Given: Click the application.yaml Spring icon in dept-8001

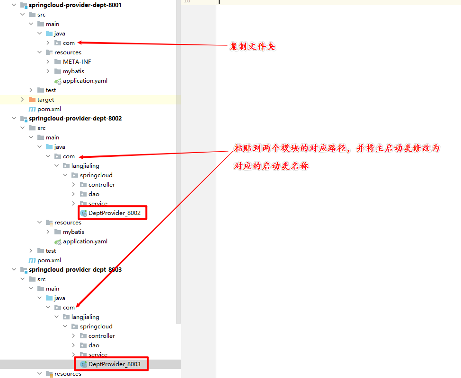Looking at the screenshot, I should coord(58,81).
